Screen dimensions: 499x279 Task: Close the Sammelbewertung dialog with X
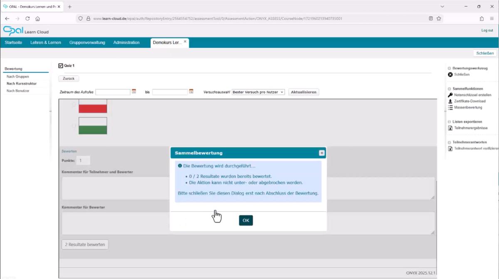pos(321,153)
